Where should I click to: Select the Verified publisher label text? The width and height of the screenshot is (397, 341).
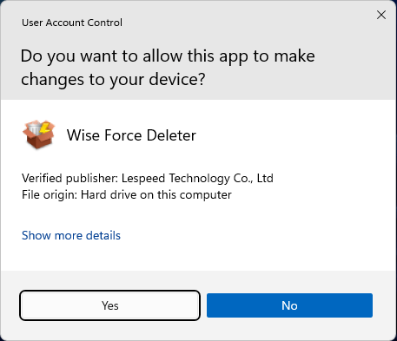coord(69,179)
